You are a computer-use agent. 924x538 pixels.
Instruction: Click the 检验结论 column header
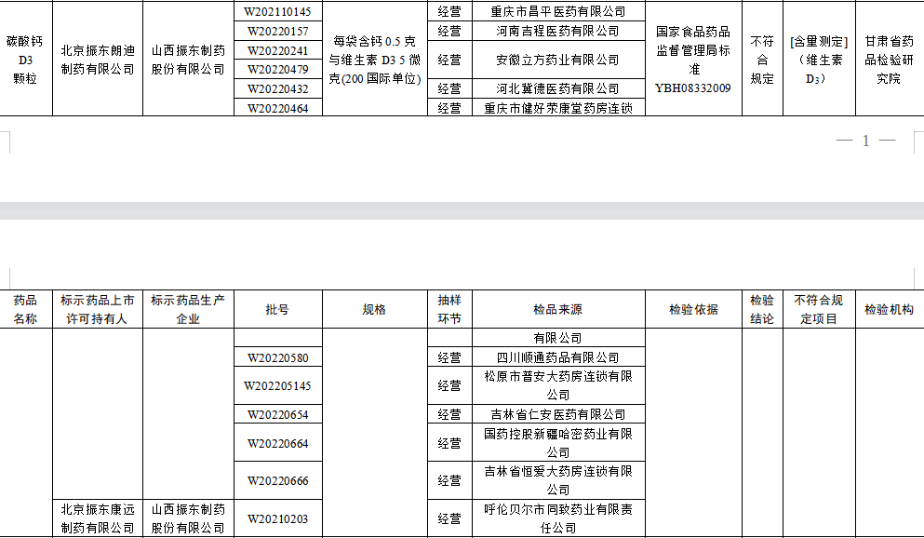[x=762, y=309]
